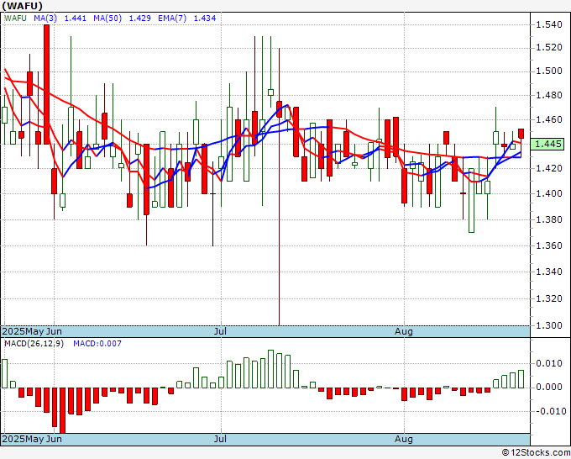The width and height of the screenshot is (571, 459).
Task: Click the green candle with low near 1.370
Action: click(471, 200)
